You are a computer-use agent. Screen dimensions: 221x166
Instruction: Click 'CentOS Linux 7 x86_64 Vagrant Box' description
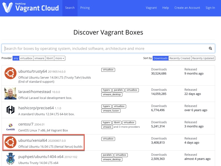click(x=43, y=130)
